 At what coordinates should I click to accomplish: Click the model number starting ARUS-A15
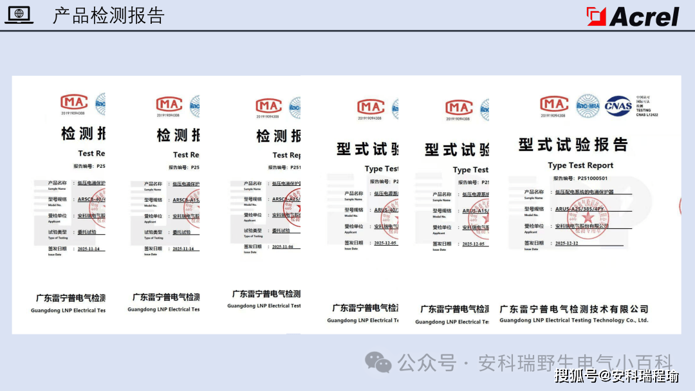click(476, 211)
